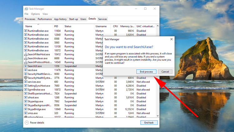Click the SearchIndexer.exe process icon
The image size is (234, 132).
26,58
